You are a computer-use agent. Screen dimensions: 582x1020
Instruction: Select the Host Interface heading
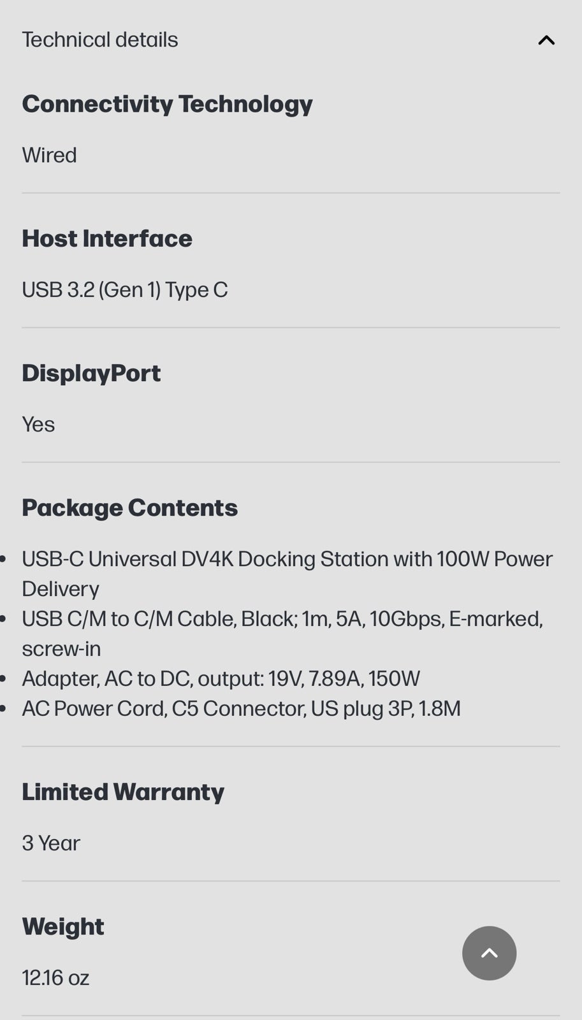(x=107, y=238)
